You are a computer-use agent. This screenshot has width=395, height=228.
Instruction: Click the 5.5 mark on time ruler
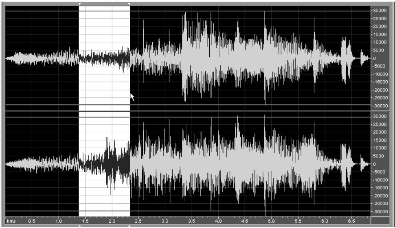[298, 221]
